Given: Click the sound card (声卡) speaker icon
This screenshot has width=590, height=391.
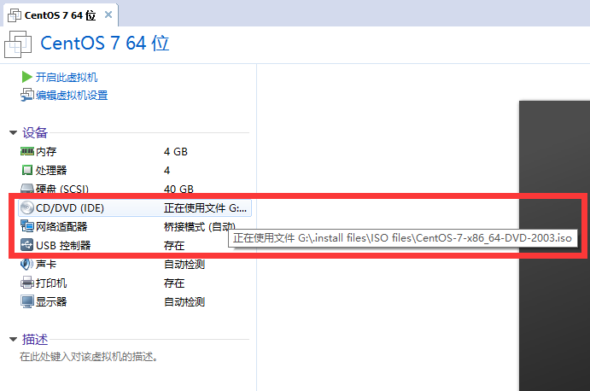Looking at the screenshot, I should pyautogui.click(x=26, y=264).
